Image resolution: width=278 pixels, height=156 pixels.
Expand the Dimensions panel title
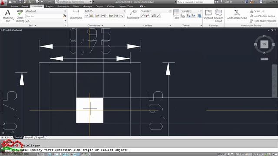(x=96, y=26)
